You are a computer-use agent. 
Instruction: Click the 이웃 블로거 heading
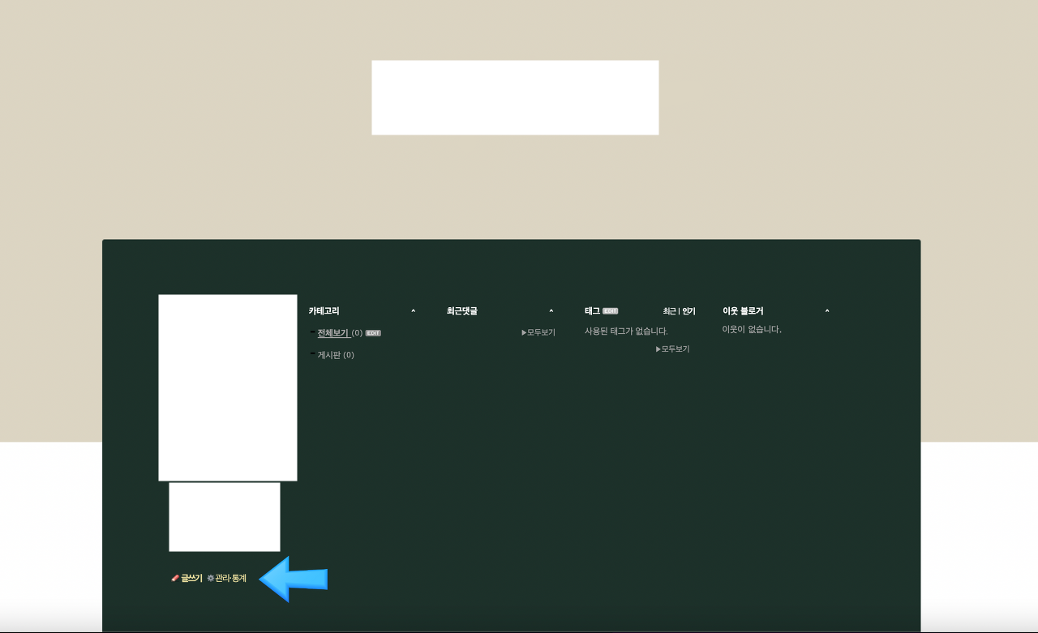[742, 311]
